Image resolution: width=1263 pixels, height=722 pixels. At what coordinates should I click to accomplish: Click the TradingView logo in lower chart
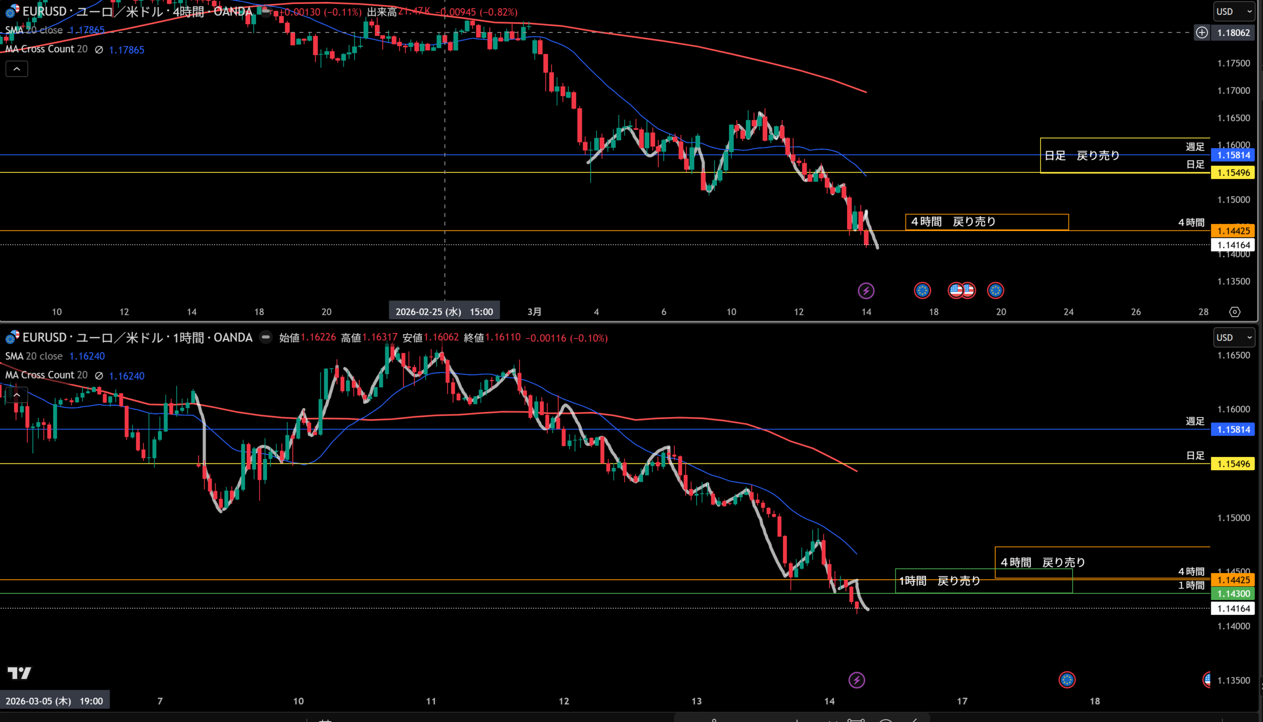[x=19, y=673]
